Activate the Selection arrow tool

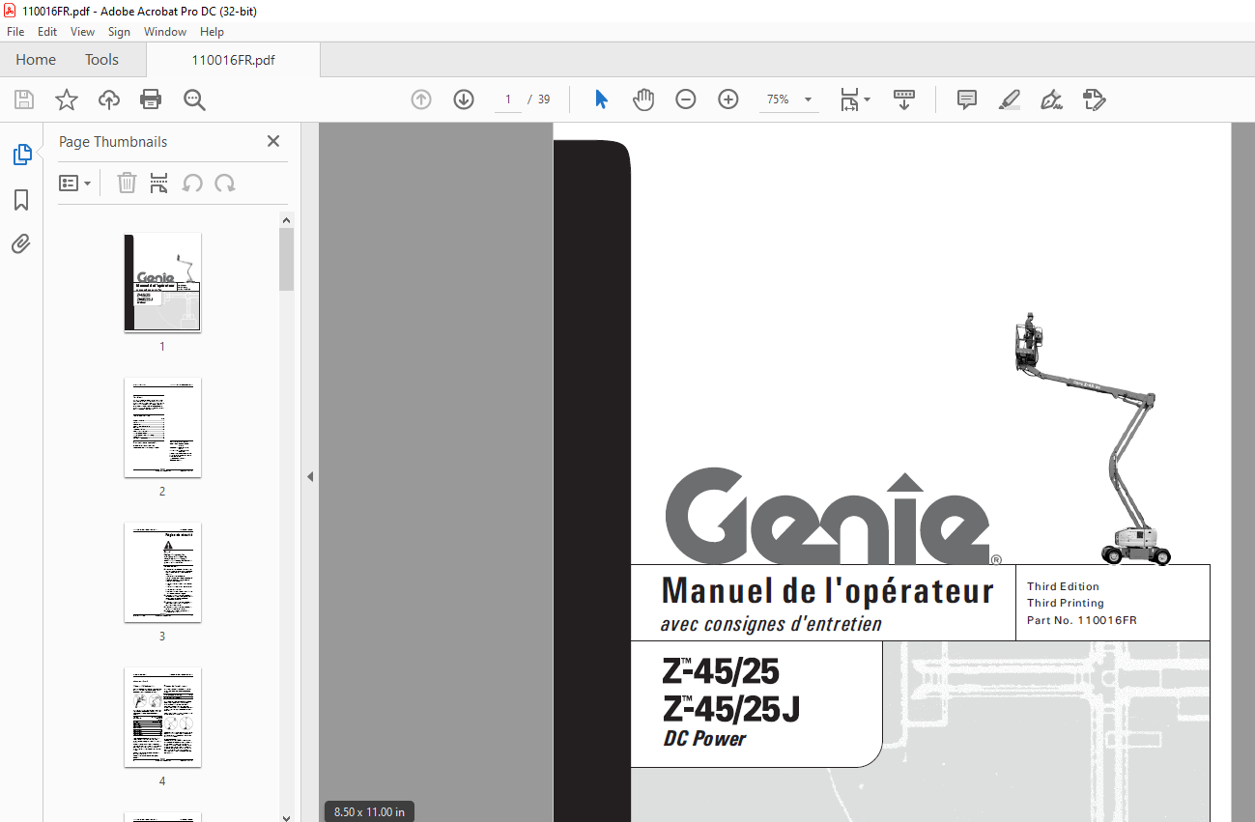601,99
